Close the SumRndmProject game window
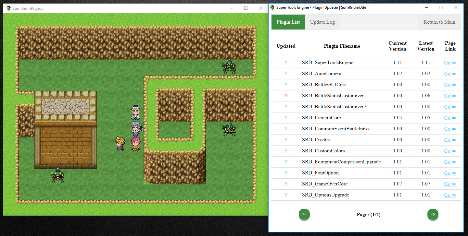The height and width of the screenshot is (236, 468). point(260,8)
